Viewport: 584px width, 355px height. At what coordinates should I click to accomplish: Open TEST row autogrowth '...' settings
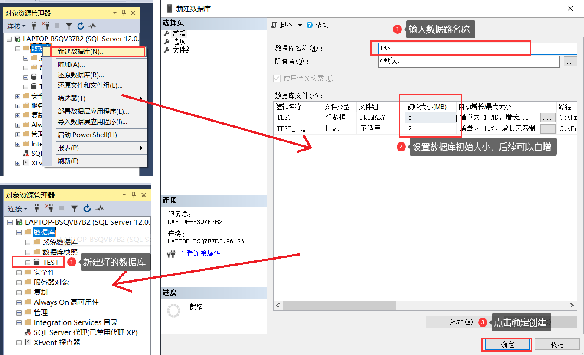point(548,117)
